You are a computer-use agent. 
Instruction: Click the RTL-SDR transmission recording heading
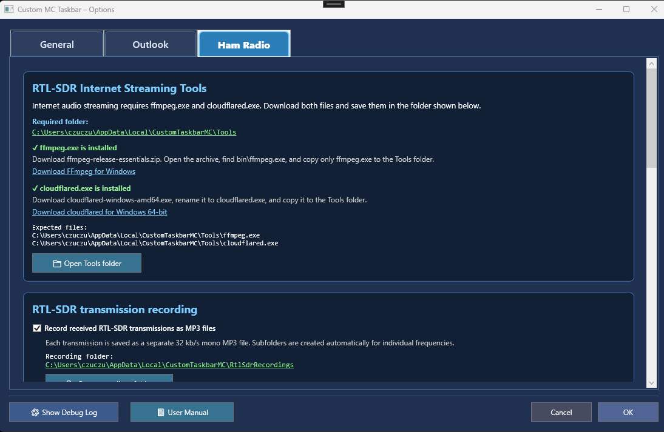coord(115,310)
